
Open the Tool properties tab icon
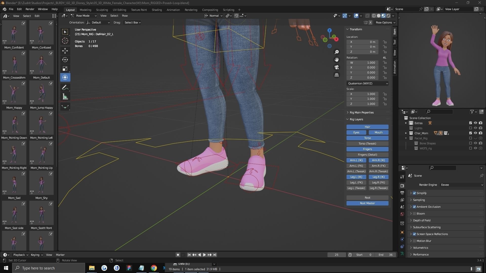[402, 177]
